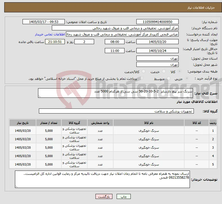Click the کد کالا column header
This screenshot has width=222, height=204.
pos(197,123)
